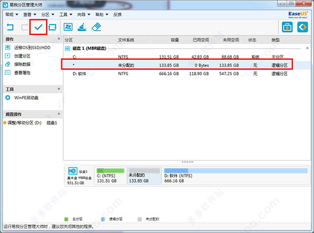Viewport: 314px width, 233px height.
Task: Select D: 软件 (NTFS) block in disk map
Action: click(x=235, y=176)
